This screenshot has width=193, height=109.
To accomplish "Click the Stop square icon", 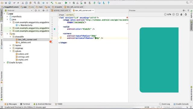I will [85, 3].
